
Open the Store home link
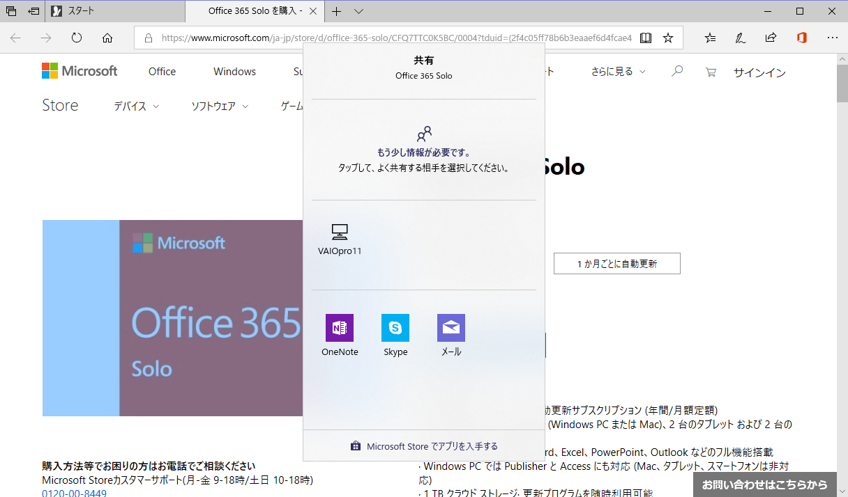pos(60,106)
